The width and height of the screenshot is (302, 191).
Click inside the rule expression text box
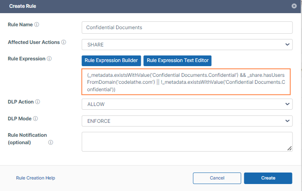click(x=187, y=82)
